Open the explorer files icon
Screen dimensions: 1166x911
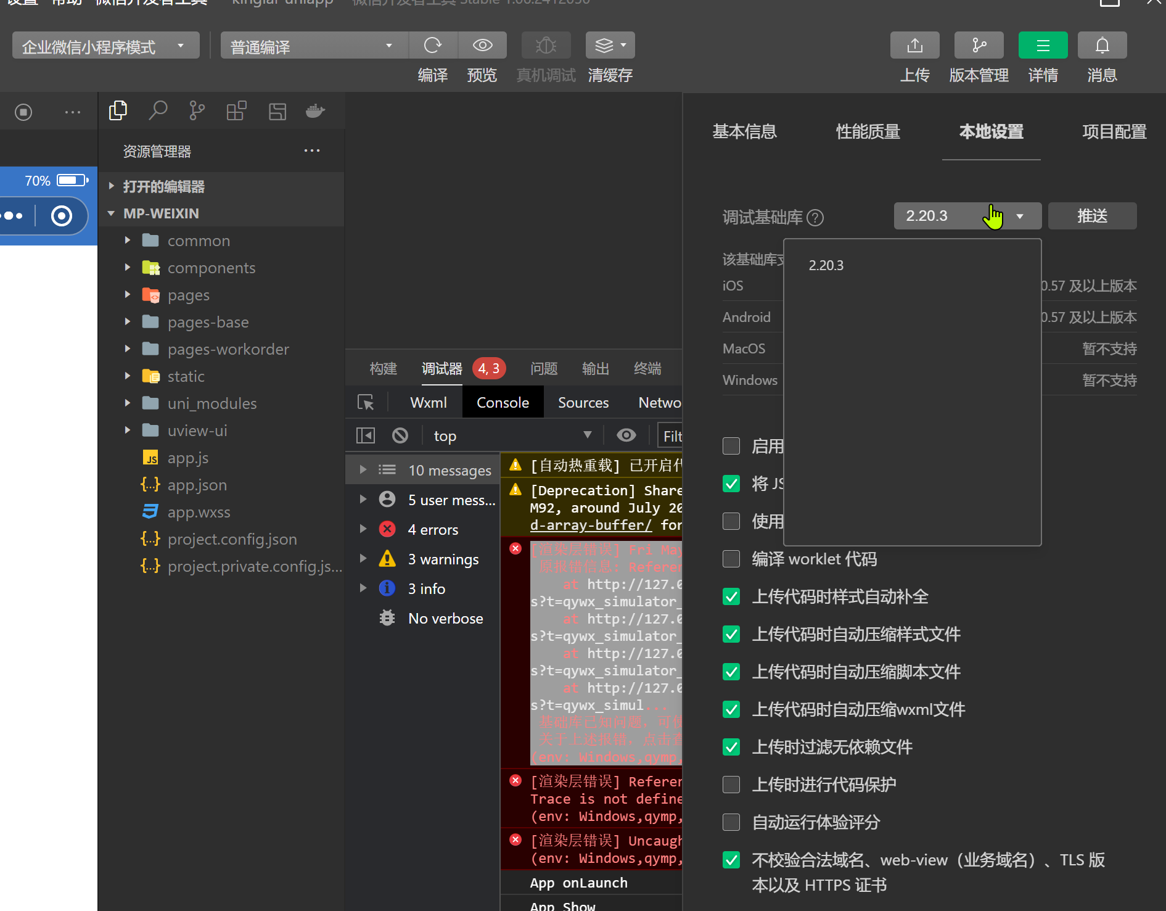118,111
